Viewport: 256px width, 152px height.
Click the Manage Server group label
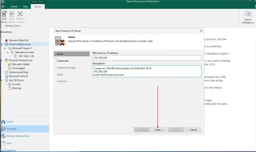point(13,26)
